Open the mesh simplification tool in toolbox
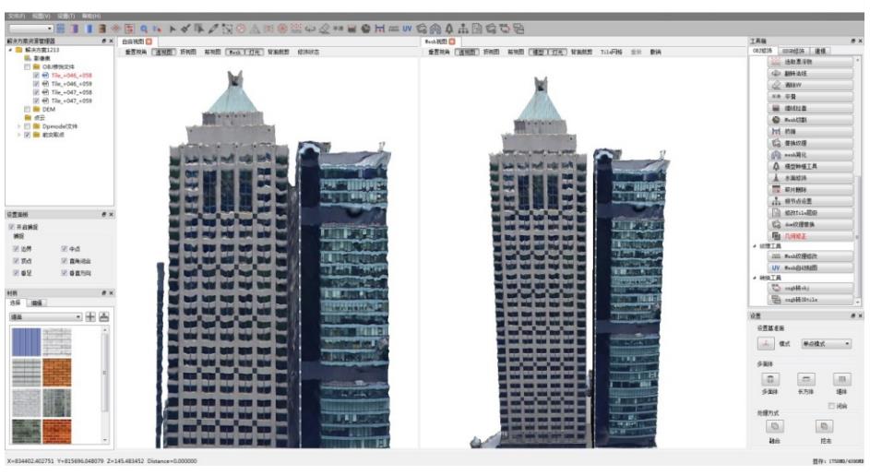 point(811,155)
